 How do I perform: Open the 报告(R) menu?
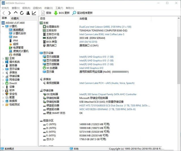point(26,8)
